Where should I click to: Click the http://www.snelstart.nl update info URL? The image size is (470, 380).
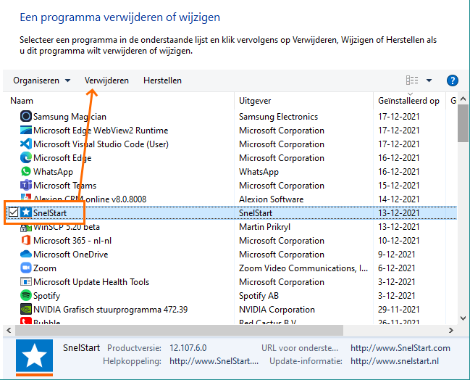(x=395, y=361)
